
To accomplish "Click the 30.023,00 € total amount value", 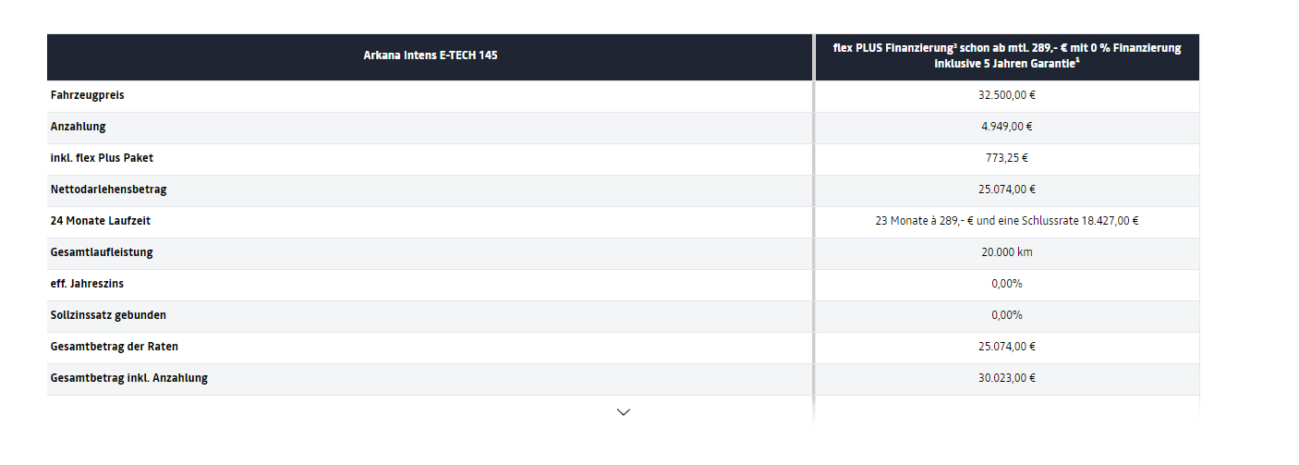I will pyautogui.click(x=1006, y=378).
